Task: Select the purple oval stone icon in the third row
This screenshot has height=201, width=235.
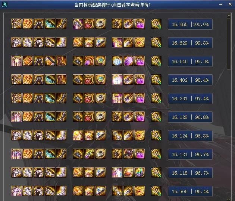Action: coord(128,61)
